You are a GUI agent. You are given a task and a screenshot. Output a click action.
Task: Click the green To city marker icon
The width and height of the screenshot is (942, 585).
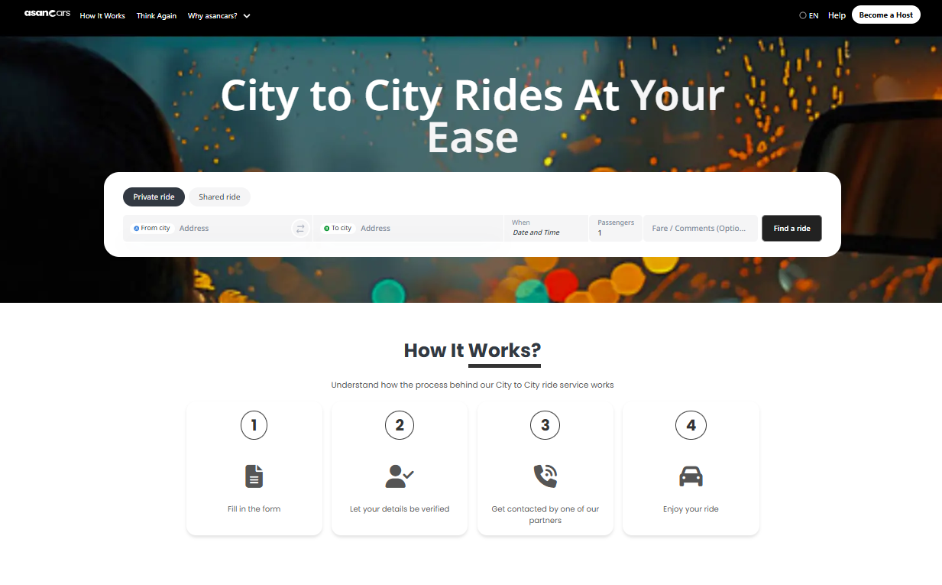click(x=326, y=228)
